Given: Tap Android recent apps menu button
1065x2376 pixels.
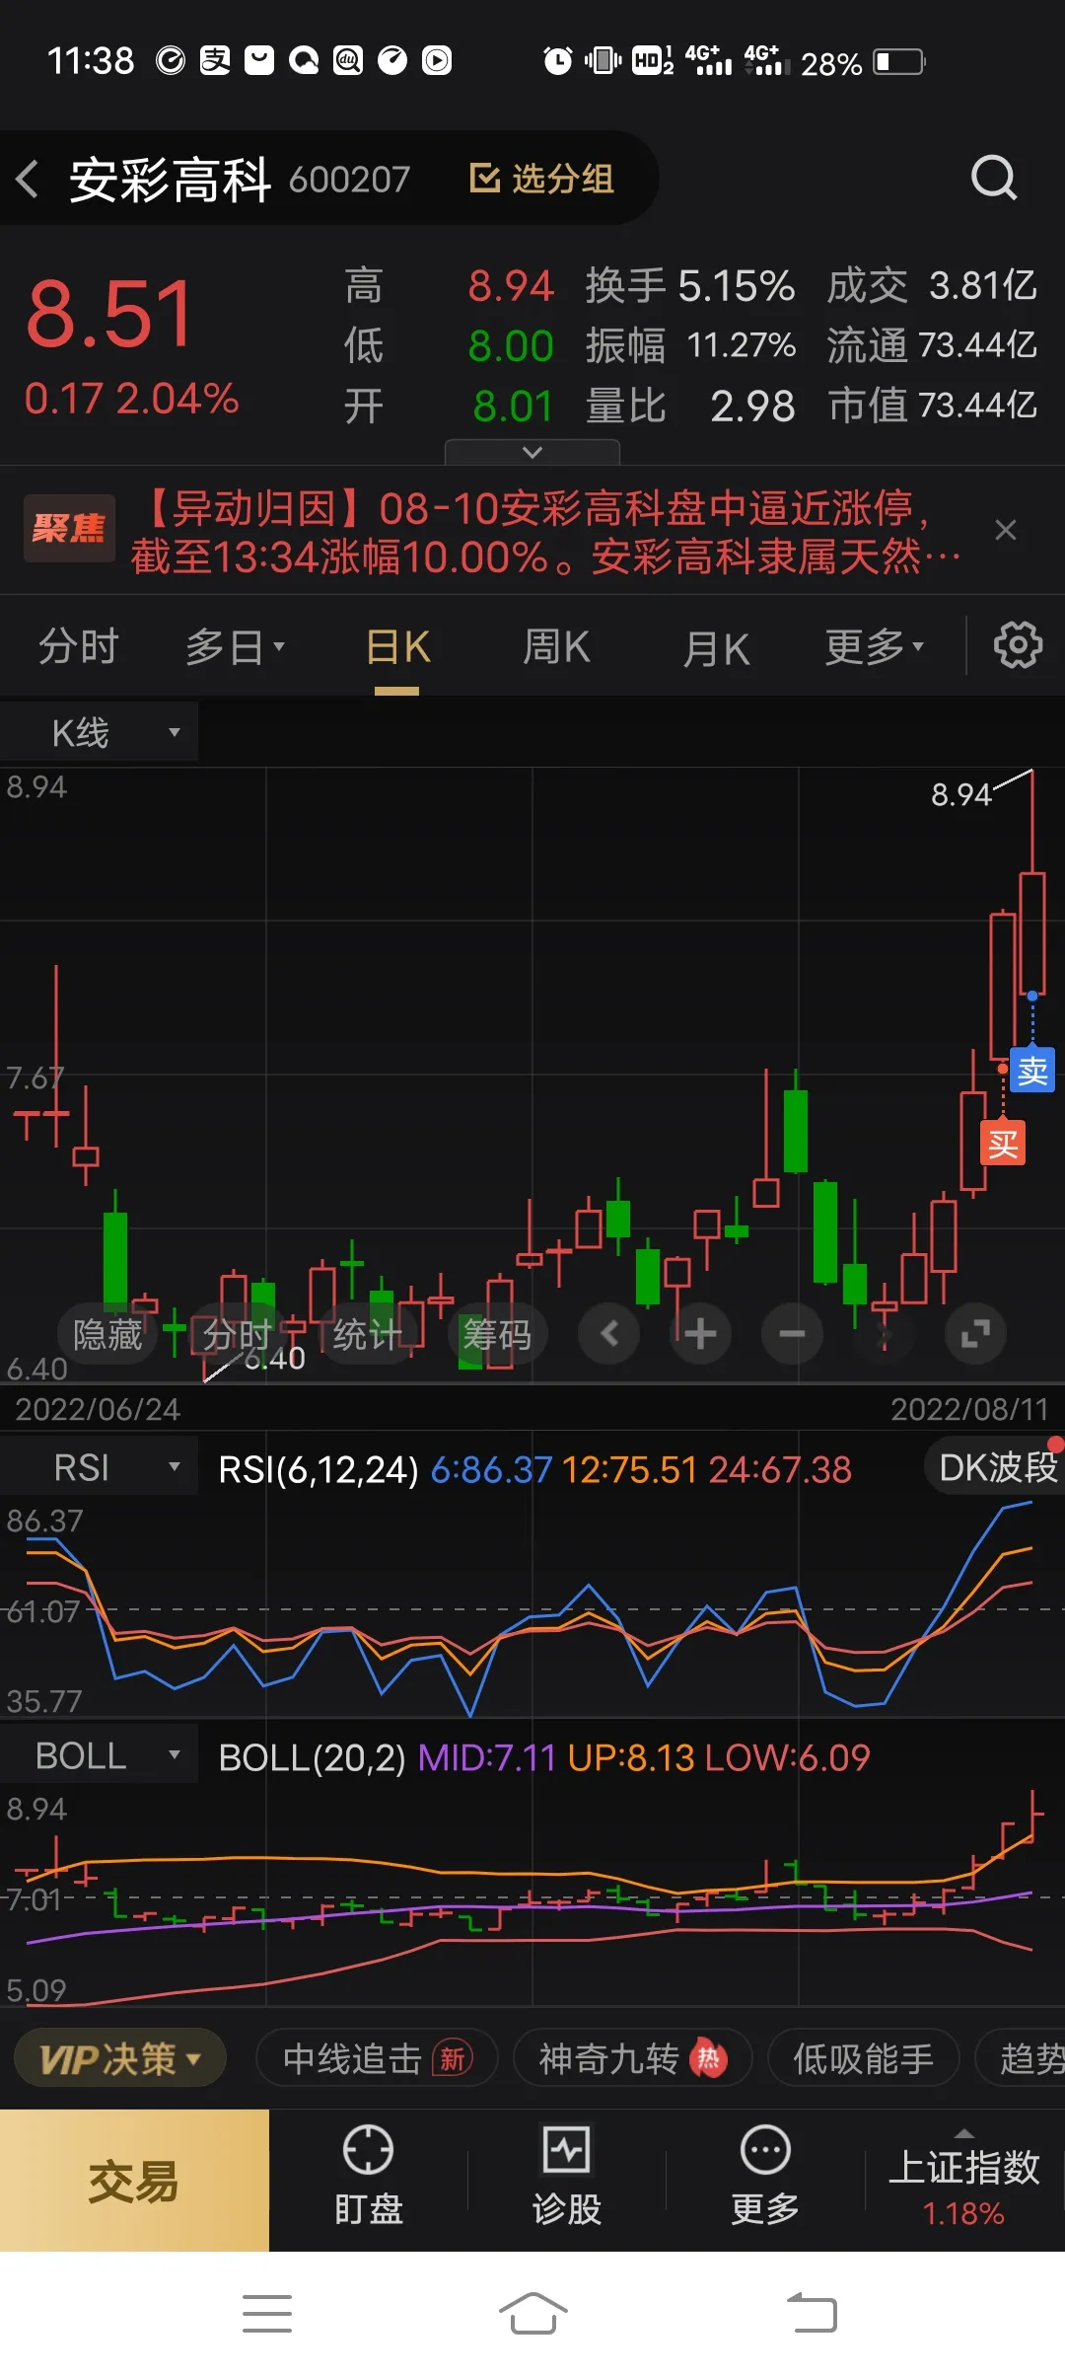Looking at the screenshot, I should 267,2314.
